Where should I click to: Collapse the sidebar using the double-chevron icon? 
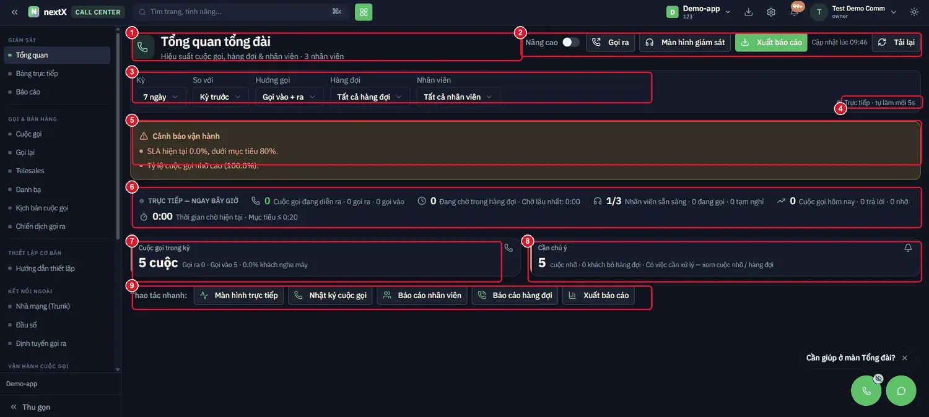click(14, 12)
